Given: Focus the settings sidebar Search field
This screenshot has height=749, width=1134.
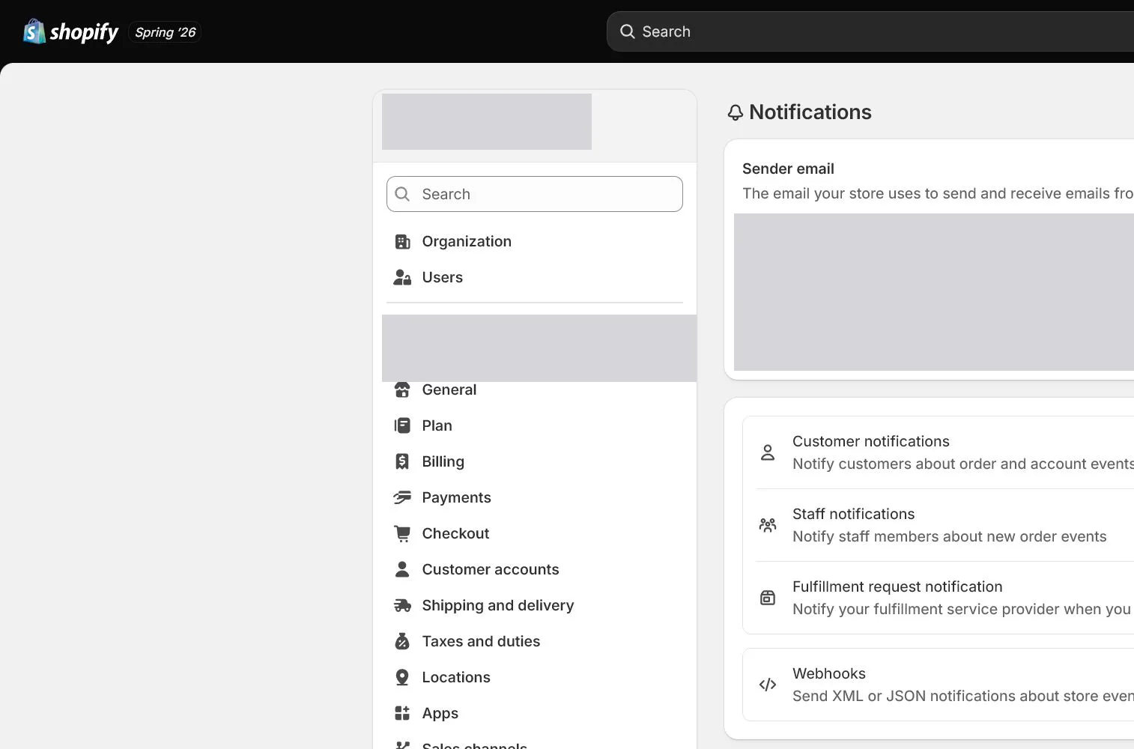Looking at the screenshot, I should pos(535,194).
